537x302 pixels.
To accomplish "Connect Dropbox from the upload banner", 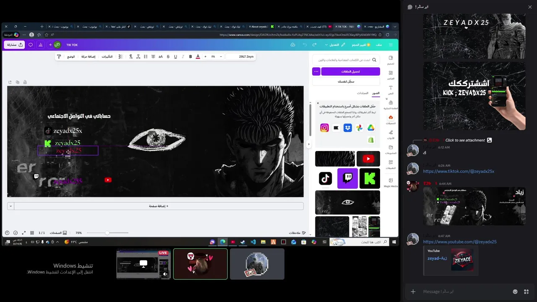I will (348, 128).
